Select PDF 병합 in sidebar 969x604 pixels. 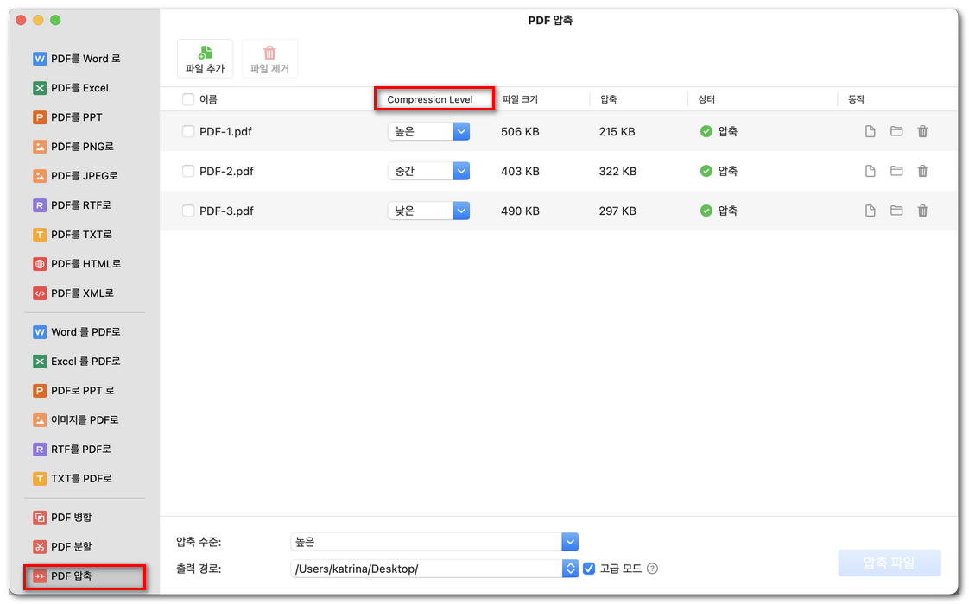[x=71, y=518]
